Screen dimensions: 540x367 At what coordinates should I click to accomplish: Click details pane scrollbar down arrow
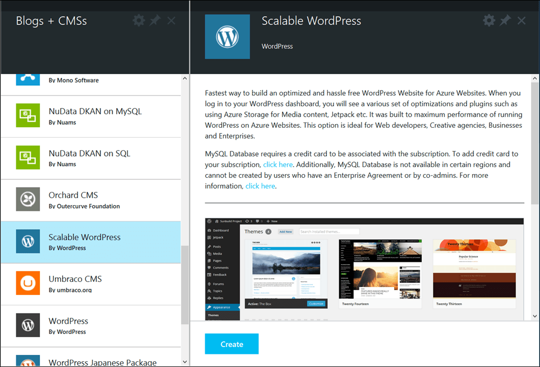pos(535,316)
